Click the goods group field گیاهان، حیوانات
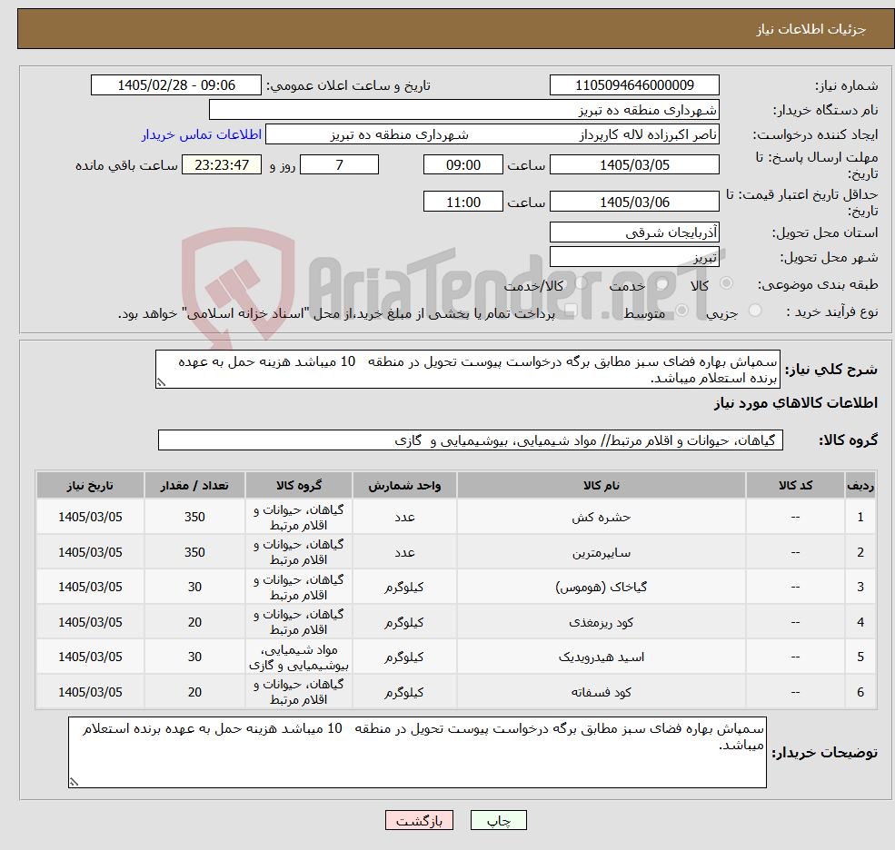Image resolution: width=895 pixels, height=850 pixels. (471, 440)
